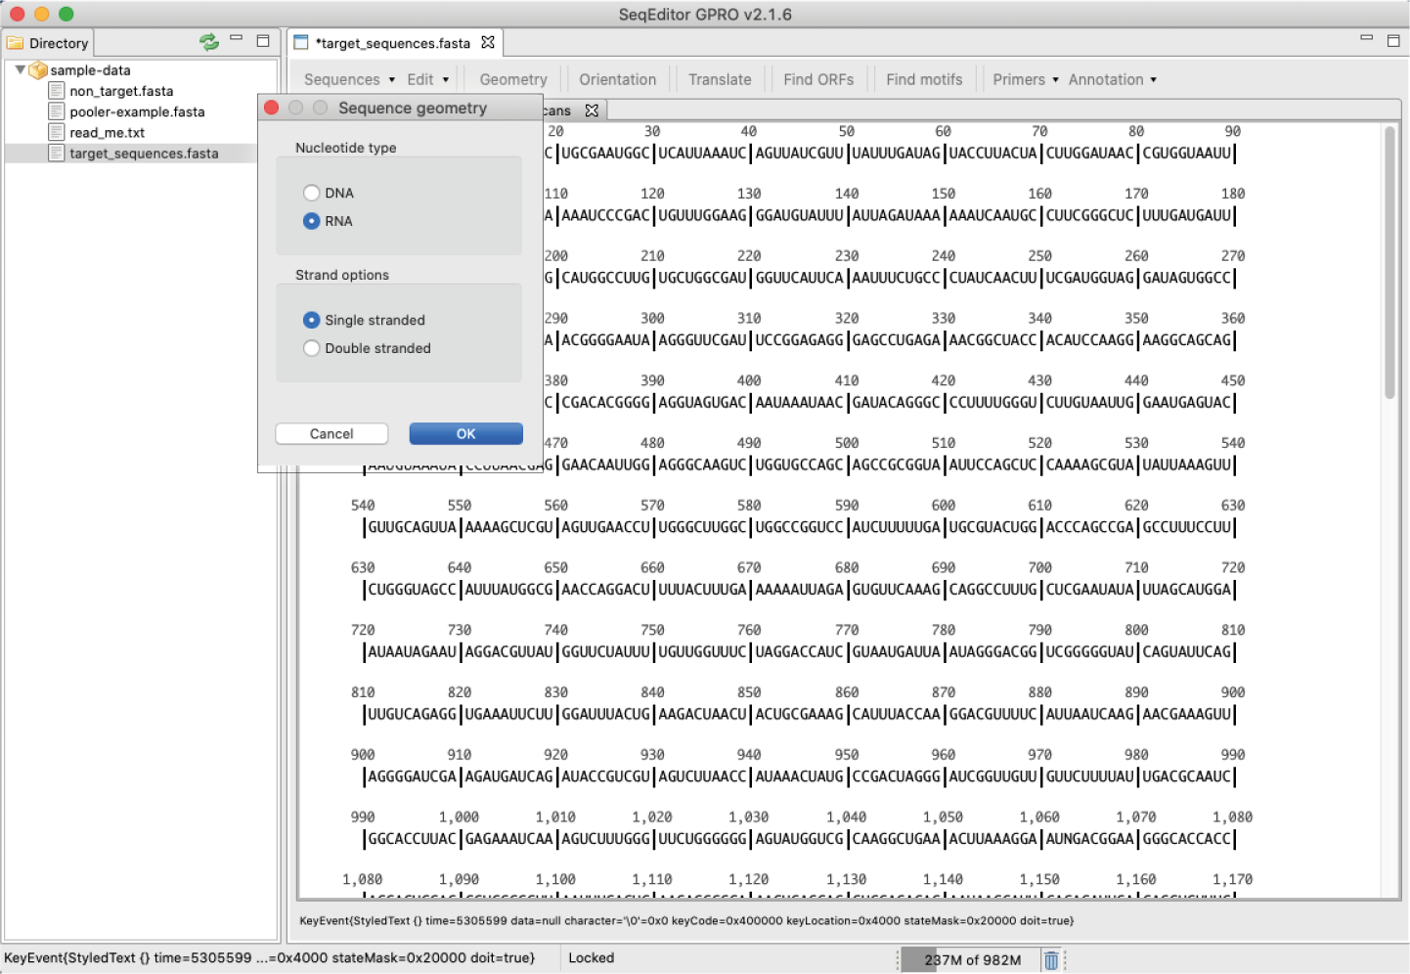Select the DNA nucleotide type

pyautogui.click(x=312, y=193)
